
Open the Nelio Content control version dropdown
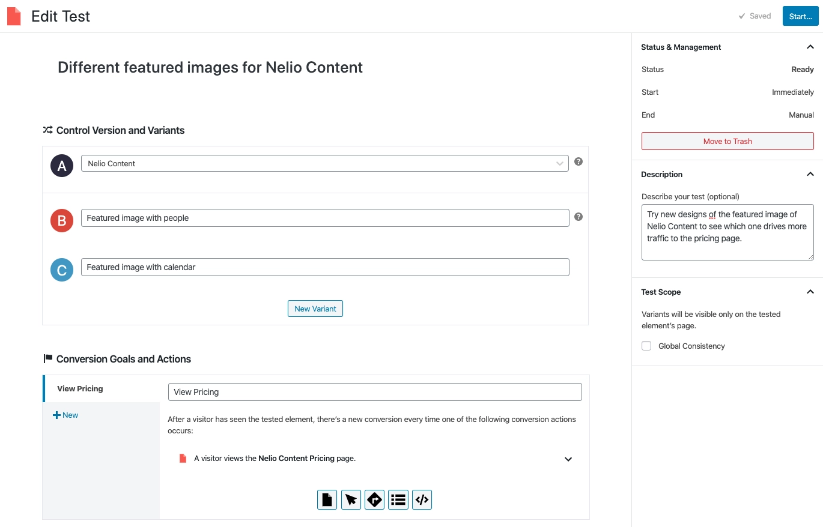coord(324,163)
